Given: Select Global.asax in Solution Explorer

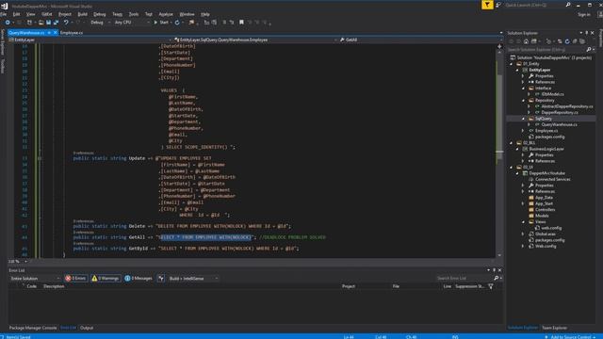Looking at the screenshot, I should click(545, 234).
